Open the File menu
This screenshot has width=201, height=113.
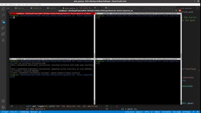pyautogui.click(x=2, y=4)
